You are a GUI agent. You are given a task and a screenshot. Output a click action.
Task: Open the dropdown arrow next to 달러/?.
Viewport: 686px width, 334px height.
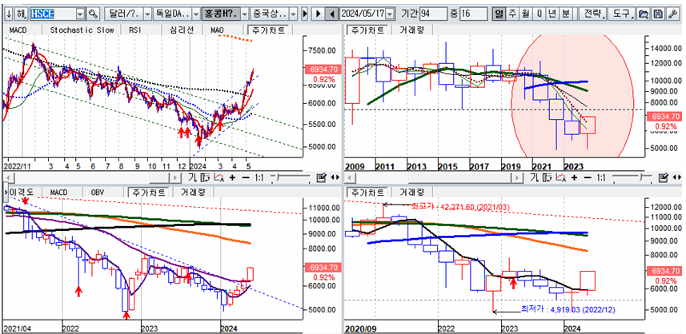coord(147,14)
